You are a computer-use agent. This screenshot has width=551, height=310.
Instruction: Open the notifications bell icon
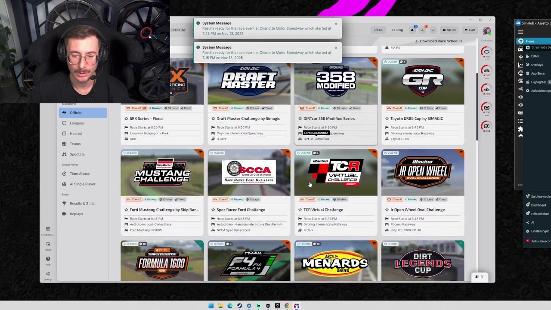pos(412,30)
